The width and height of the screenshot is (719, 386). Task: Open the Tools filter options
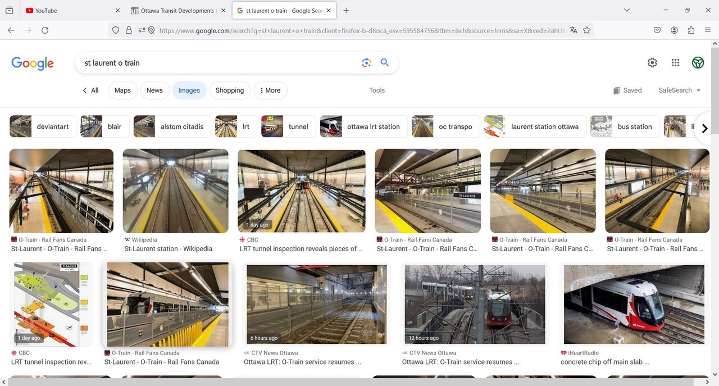click(377, 90)
